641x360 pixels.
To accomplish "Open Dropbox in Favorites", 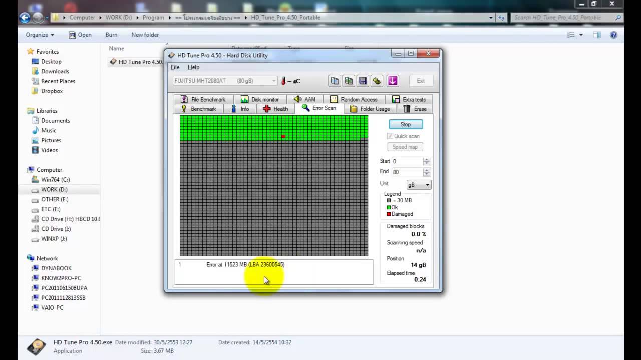I will [52, 91].
